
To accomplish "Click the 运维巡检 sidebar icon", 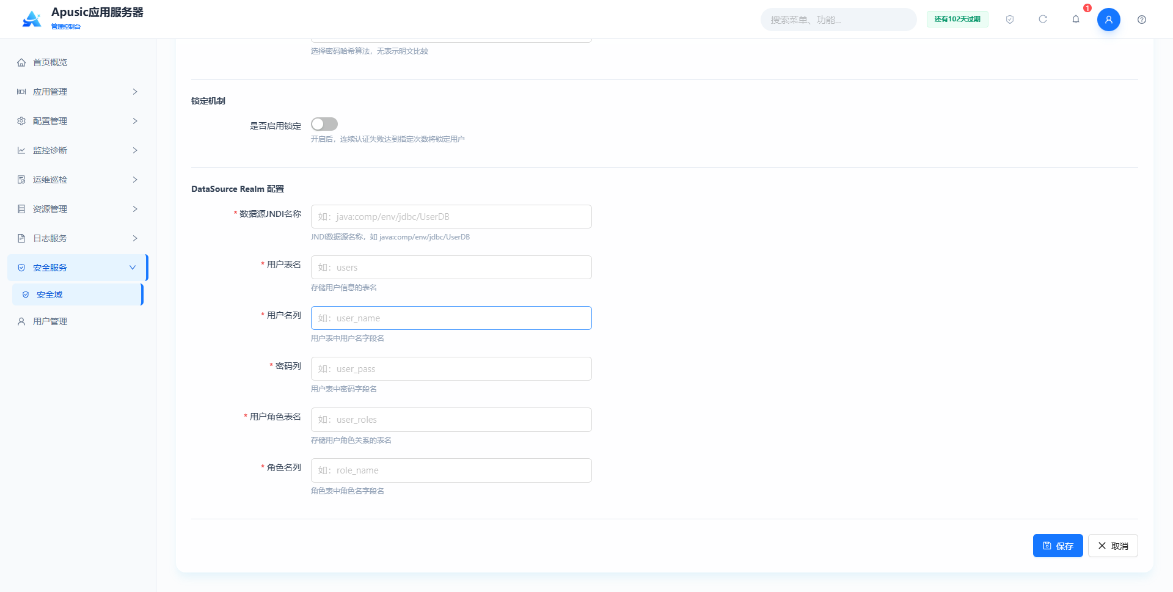I will pyautogui.click(x=21, y=180).
